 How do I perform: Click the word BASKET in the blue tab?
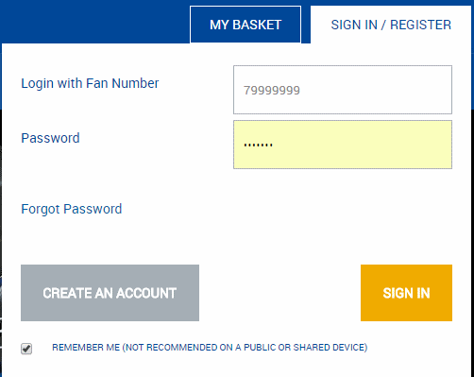[257, 25]
